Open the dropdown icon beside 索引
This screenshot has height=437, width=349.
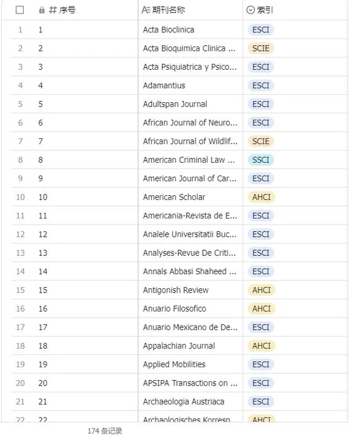pos(250,10)
